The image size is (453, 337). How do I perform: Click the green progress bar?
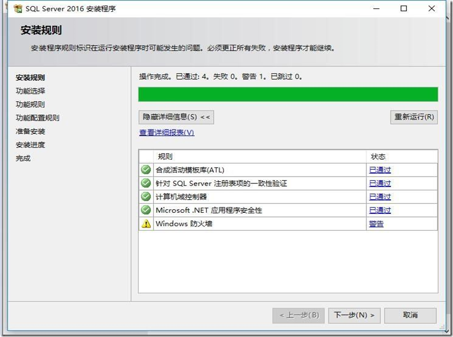click(x=287, y=94)
